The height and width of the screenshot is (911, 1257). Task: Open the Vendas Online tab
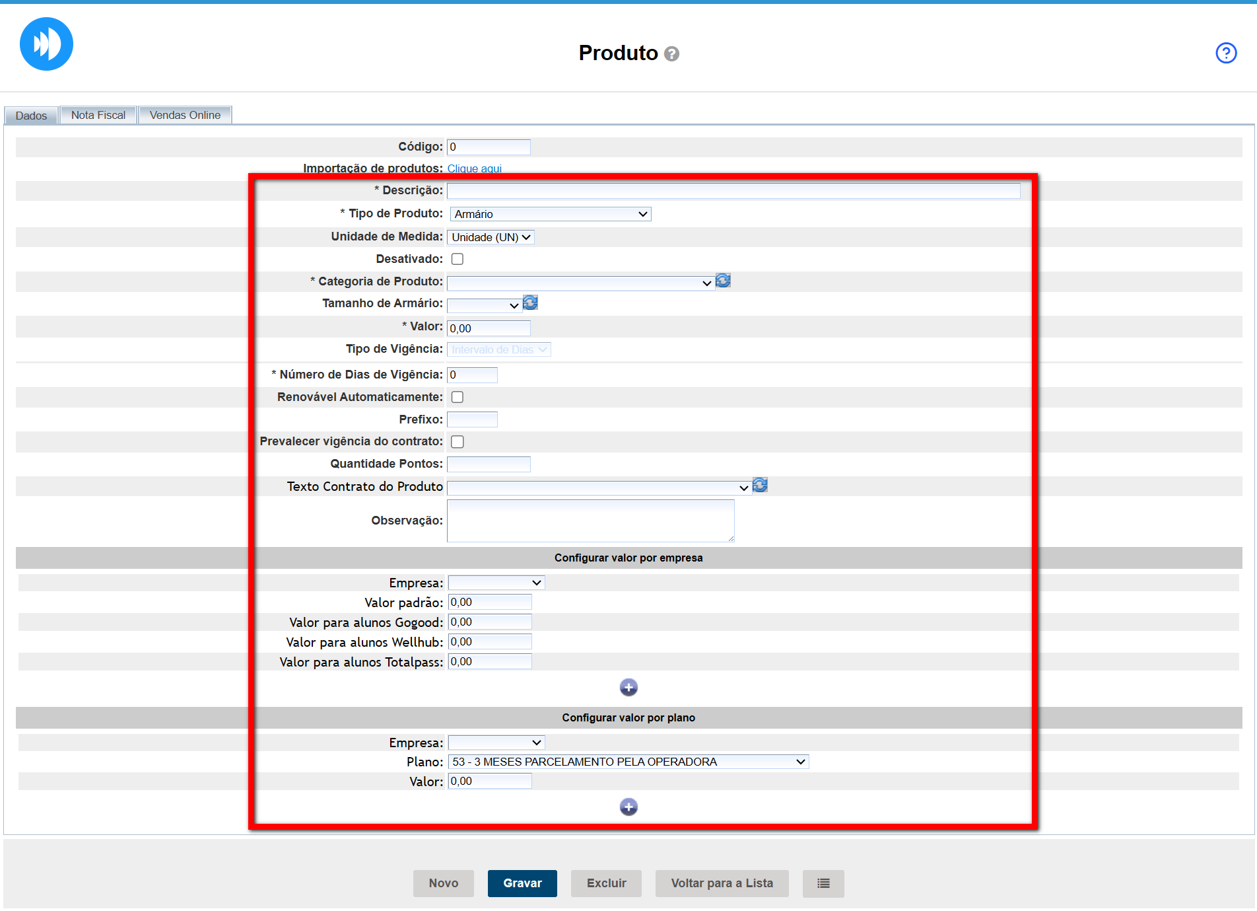(185, 115)
